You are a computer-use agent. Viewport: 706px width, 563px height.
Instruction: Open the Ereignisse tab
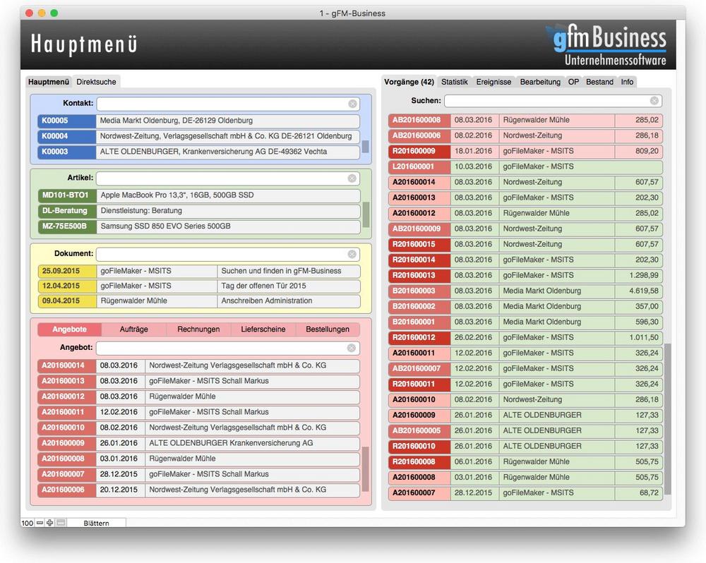[x=493, y=82]
